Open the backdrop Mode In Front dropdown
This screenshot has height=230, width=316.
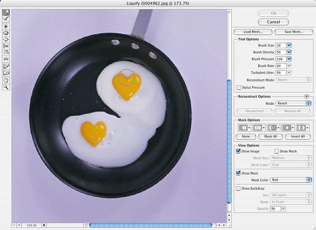coord(291,202)
